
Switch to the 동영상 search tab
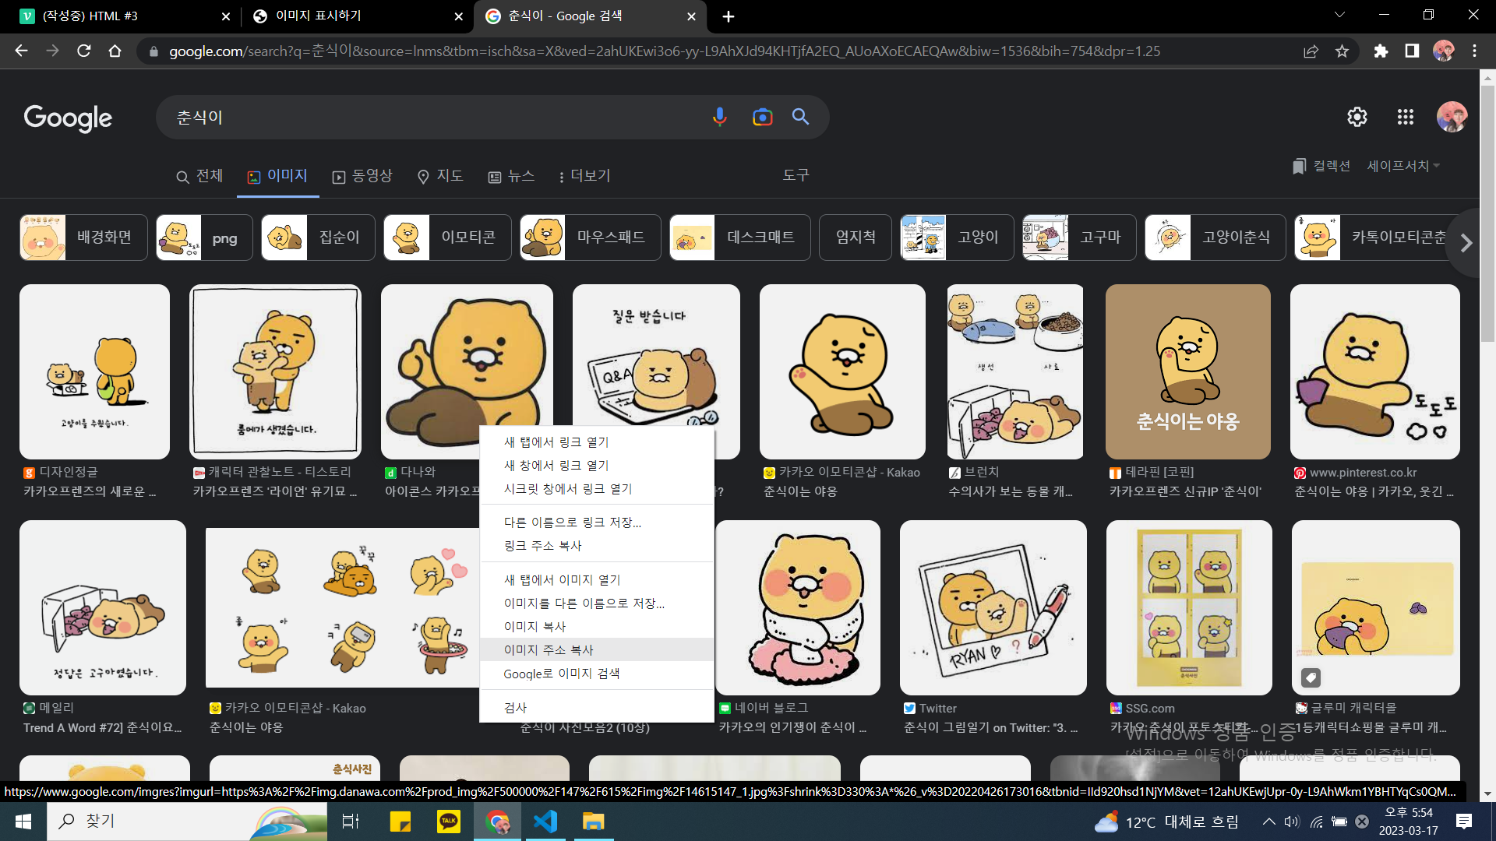(362, 176)
